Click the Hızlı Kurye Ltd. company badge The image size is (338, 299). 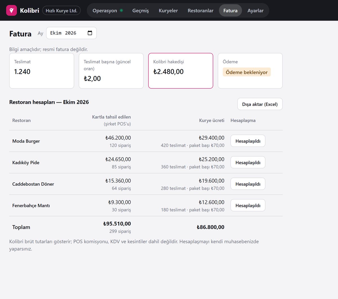pyautogui.click(x=61, y=11)
